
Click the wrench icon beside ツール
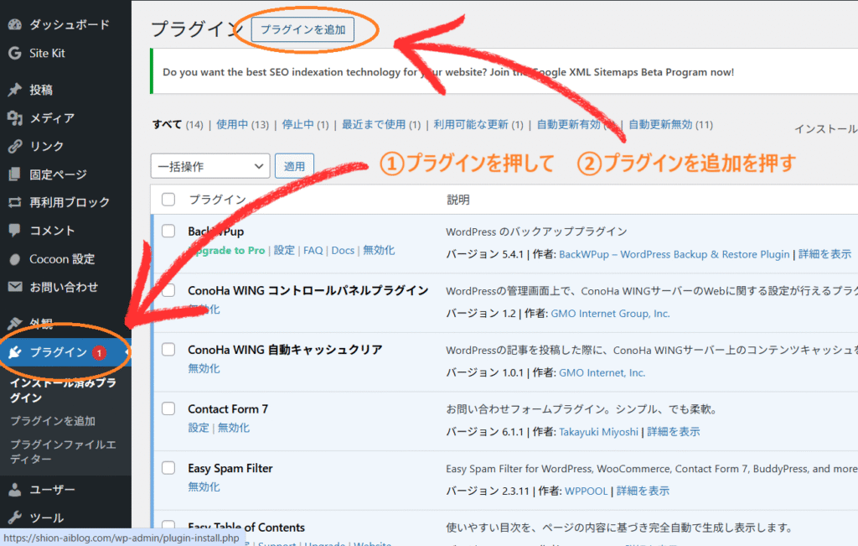pyautogui.click(x=15, y=517)
